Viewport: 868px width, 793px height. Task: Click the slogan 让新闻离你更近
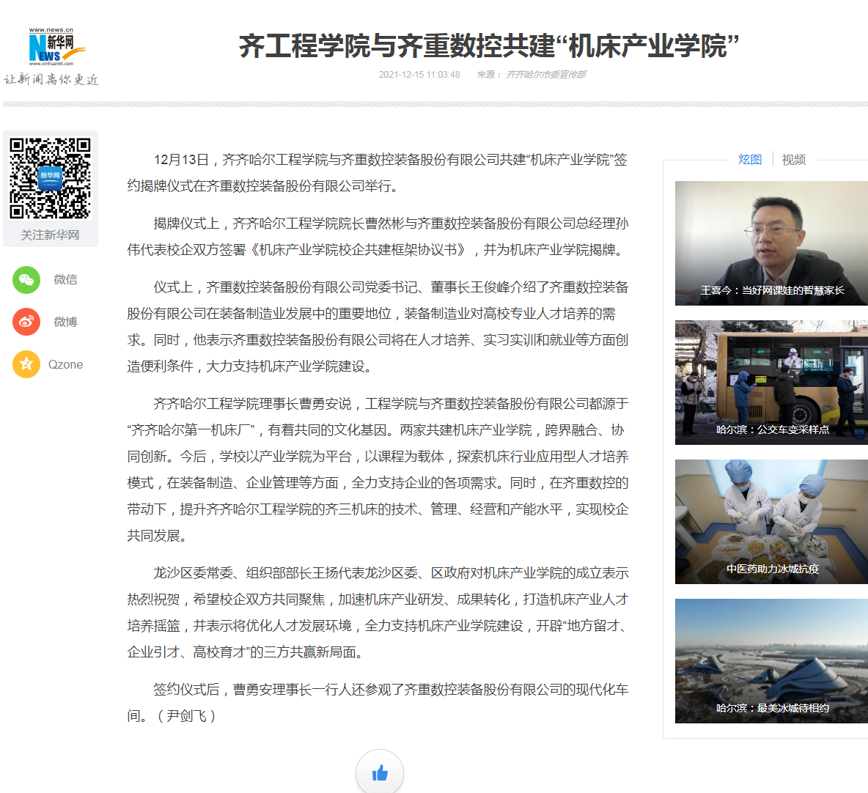[x=51, y=79]
